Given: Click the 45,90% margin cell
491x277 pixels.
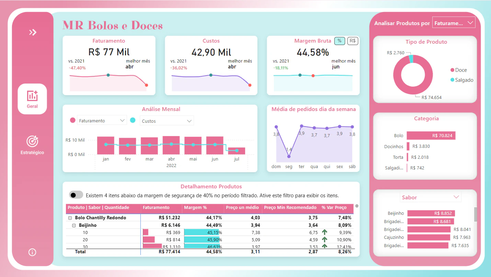Looking at the screenshot, I should coord(203,240).
